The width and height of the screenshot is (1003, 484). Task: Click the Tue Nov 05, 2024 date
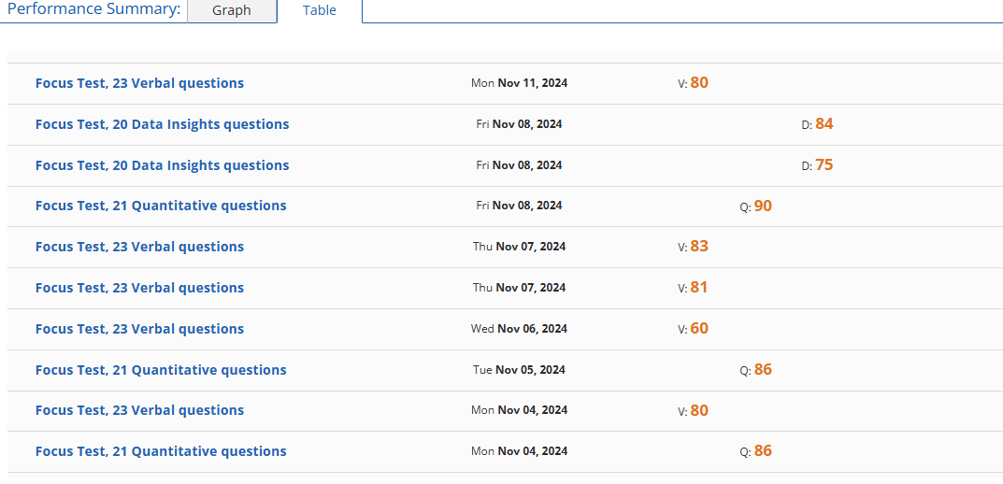point(519,370)
